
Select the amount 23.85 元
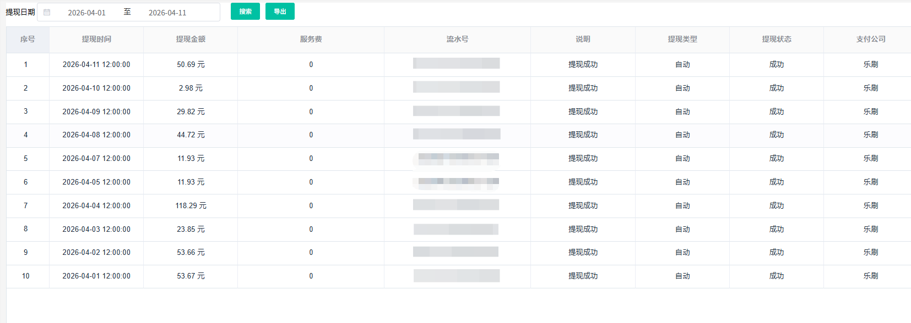point(191,229)
